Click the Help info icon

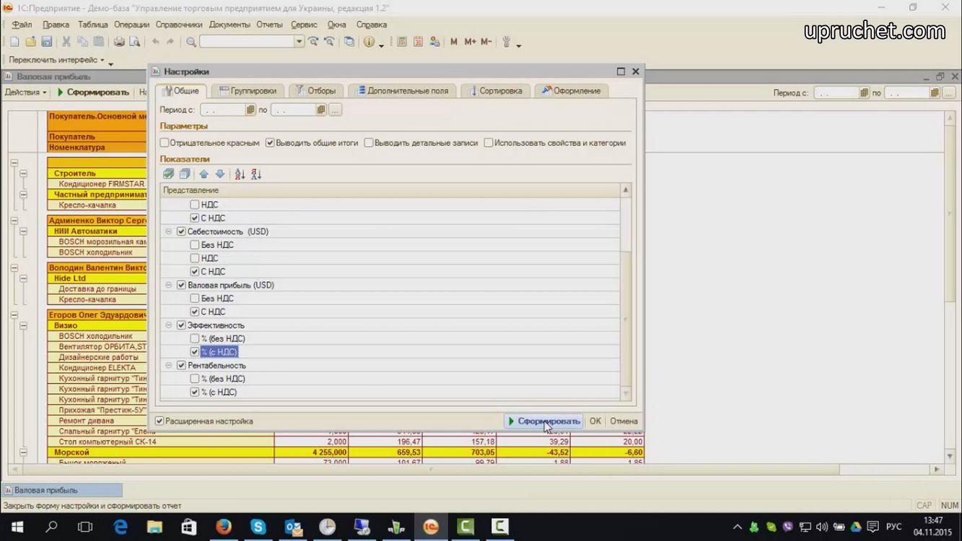click(x=369, y=42)
